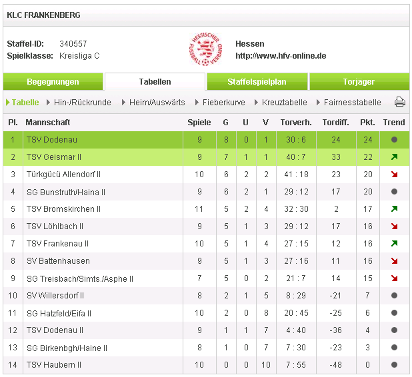Open the hfv-online.de website link
The image size is (412, 377).
coord(281,56)
